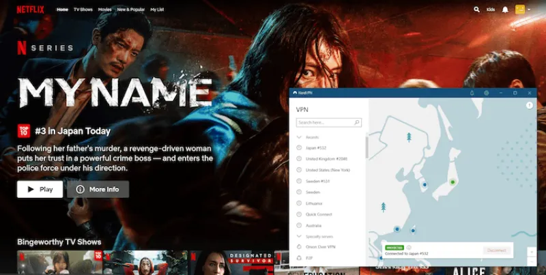This screenshot has width=546, height=275.
Task: Click the magnifier icon in NordVPN search
Action: pyautogui.click(x=356, y=123)
